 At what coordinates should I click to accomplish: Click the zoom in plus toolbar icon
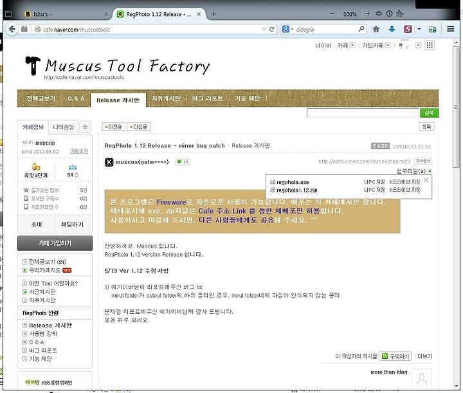pyautogui.click(x=368, y=14)
